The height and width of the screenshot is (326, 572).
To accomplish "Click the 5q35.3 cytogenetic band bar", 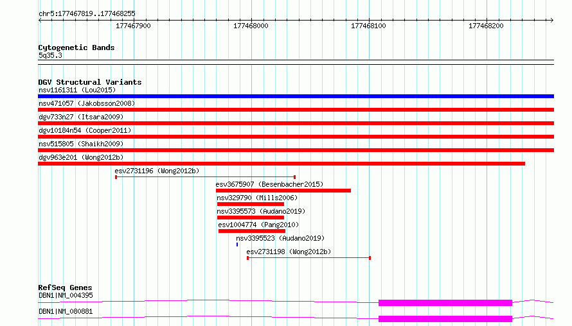I will (296, 62).
